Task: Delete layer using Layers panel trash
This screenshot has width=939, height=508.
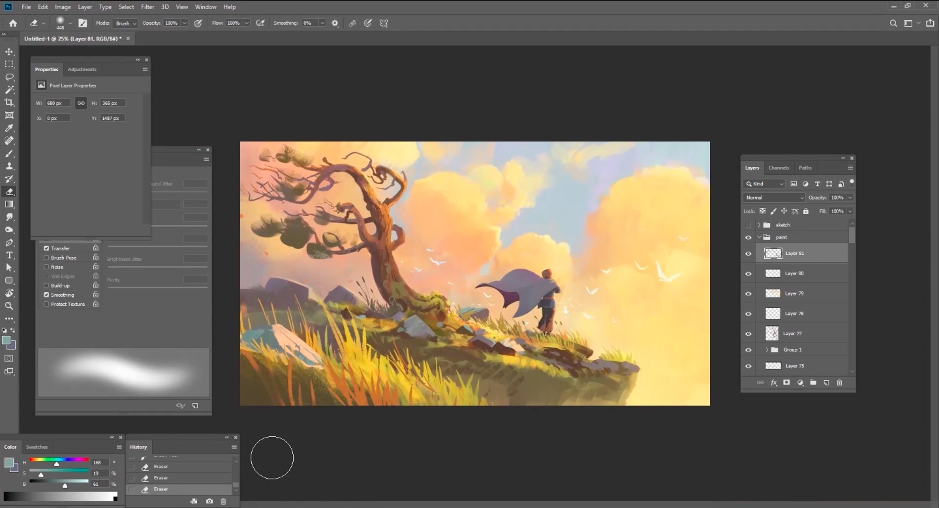Action: (839, 383)
